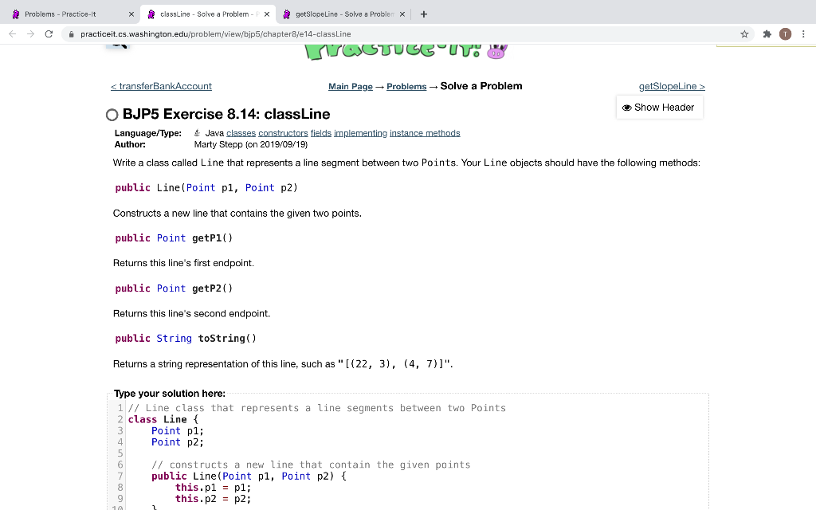Switch to getSlopeLine browser tab
The image size is (816, 510).
(343, 14)
